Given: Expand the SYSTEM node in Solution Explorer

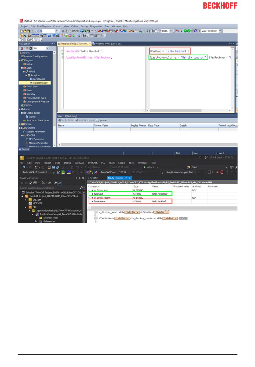Looking at the screenshot, I should click(x=26, y=200).
